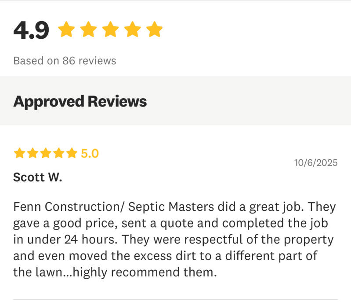Select the Approved Reviews section header

click(80, 101)
